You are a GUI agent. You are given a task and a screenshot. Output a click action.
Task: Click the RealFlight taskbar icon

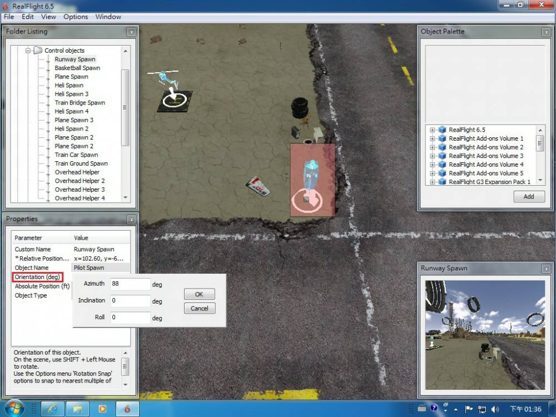(127, 409)
